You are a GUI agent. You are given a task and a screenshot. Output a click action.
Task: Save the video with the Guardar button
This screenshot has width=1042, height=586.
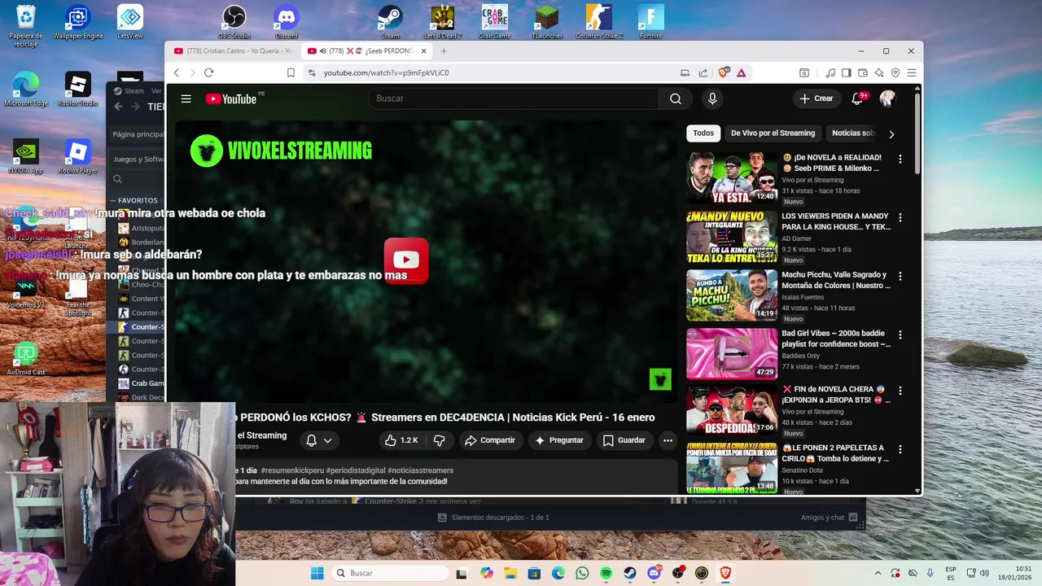coord(624,440)
